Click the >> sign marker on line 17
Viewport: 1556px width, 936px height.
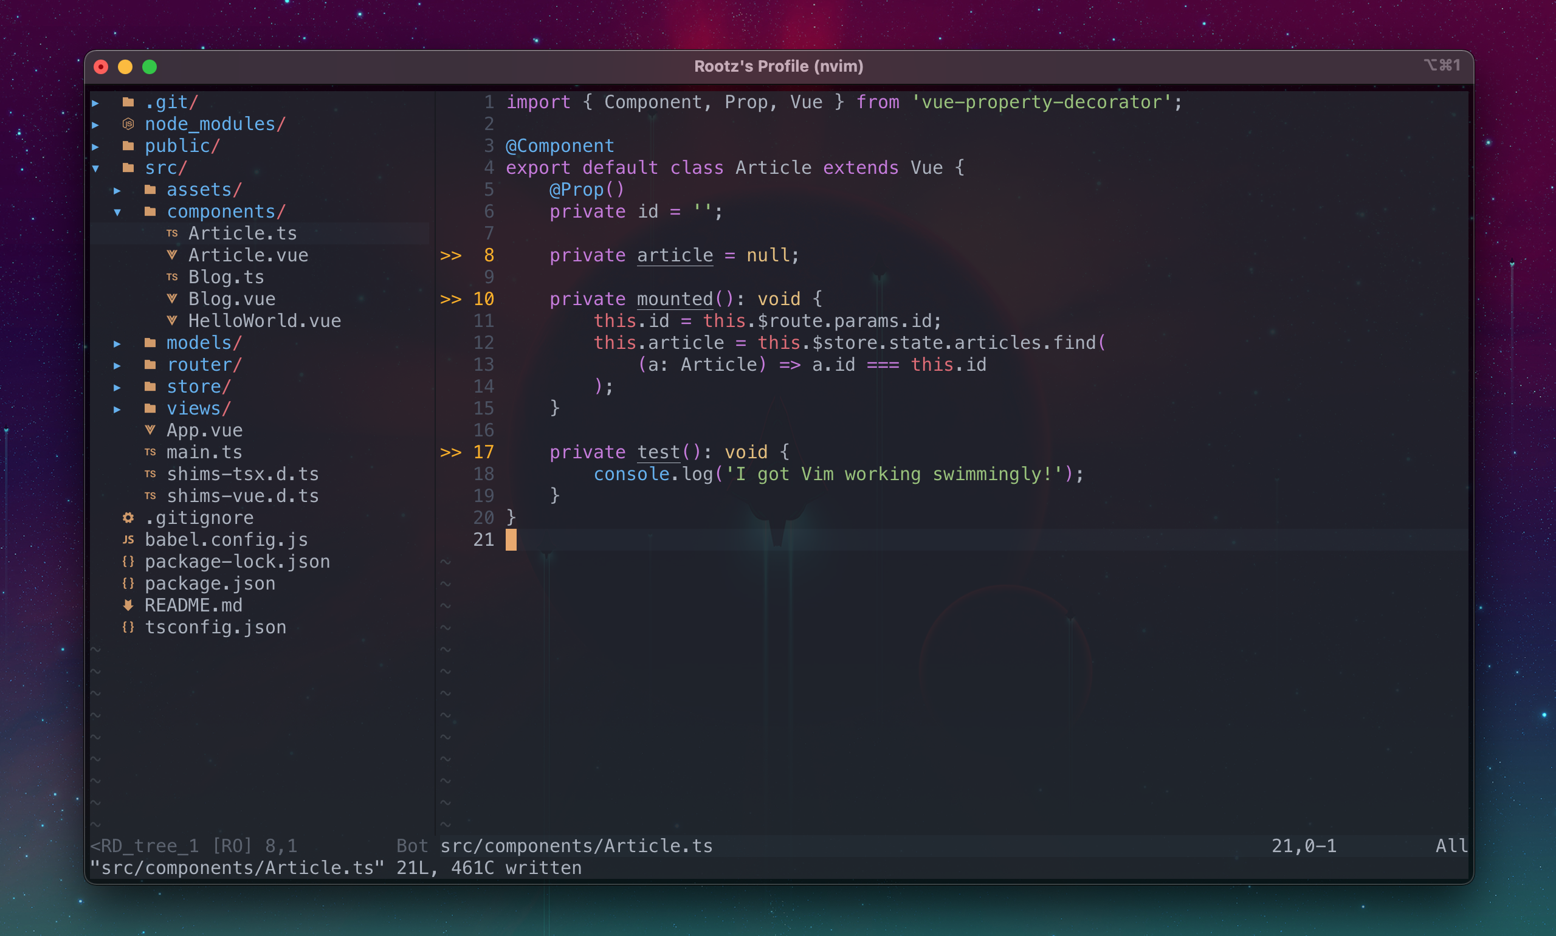(x=450, y=452)
